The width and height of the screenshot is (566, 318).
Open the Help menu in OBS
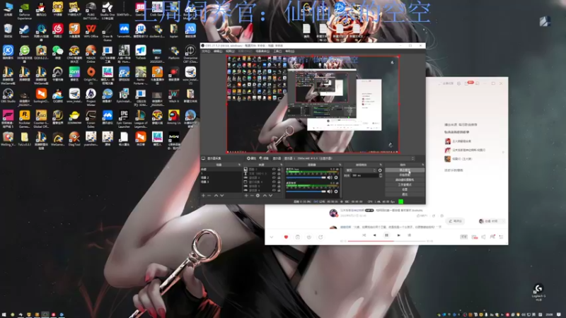289,51
